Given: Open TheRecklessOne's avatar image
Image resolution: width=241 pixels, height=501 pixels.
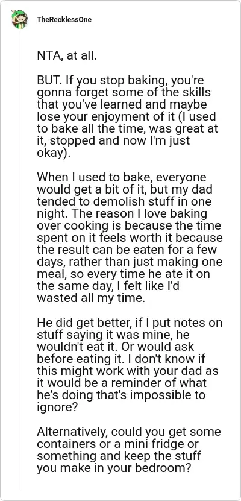Looking at the screenshot, I should pyautogui.click(x=19, y=19).
